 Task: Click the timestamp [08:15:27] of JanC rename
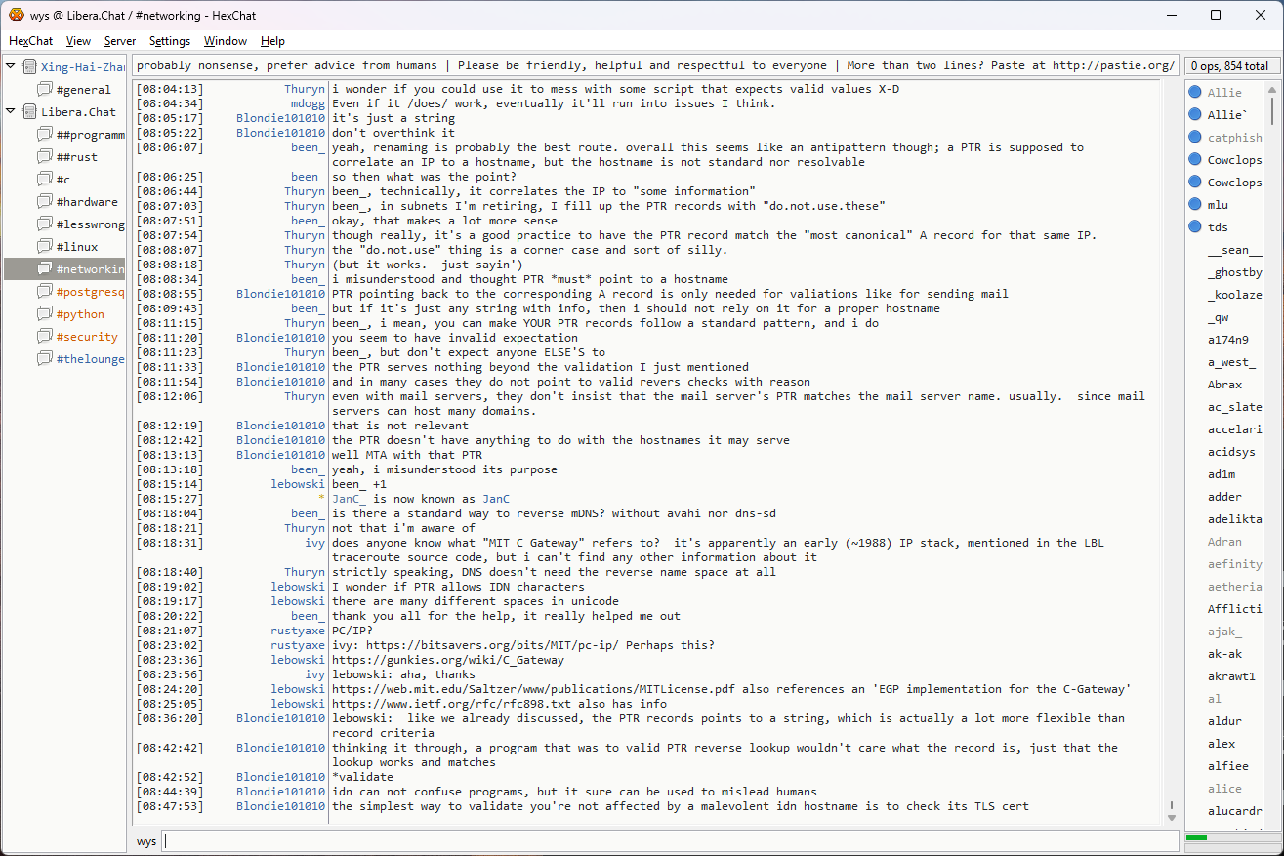pos(170,499)
